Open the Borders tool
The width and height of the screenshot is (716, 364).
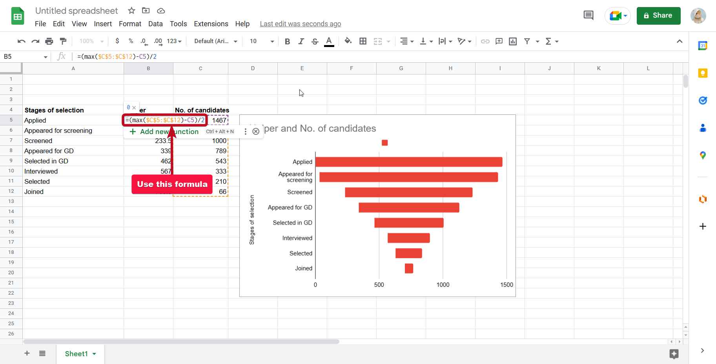[363, 41]
